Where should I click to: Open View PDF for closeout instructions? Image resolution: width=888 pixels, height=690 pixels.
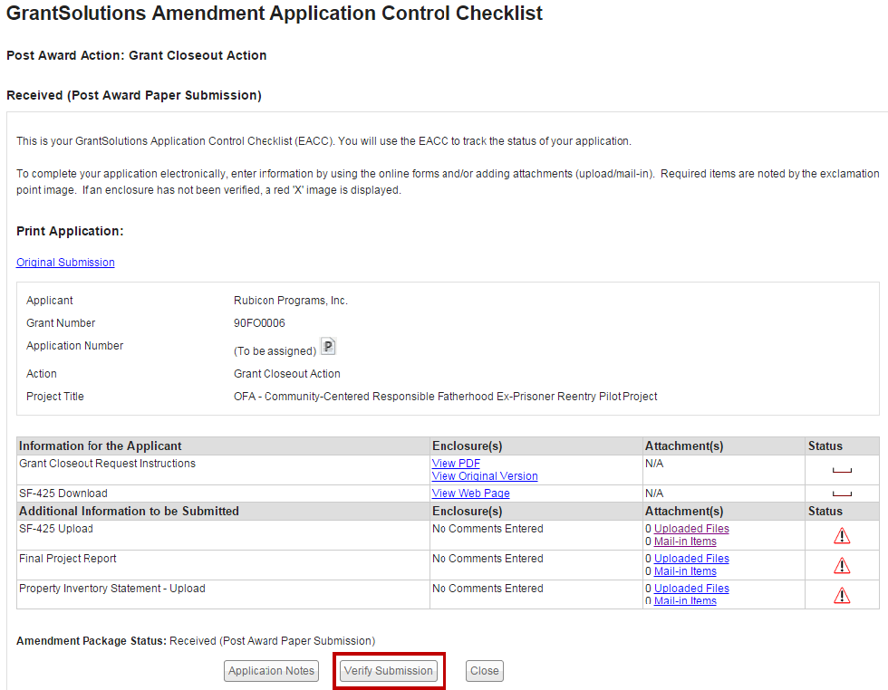click(456, 464)
